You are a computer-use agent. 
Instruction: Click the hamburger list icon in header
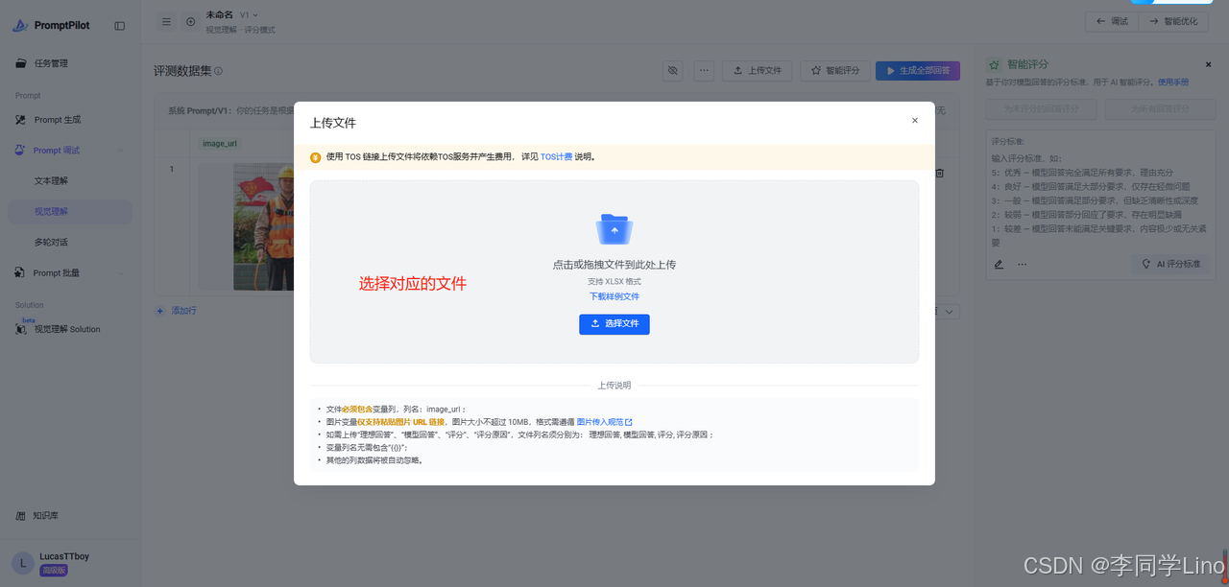click(167, 21)
